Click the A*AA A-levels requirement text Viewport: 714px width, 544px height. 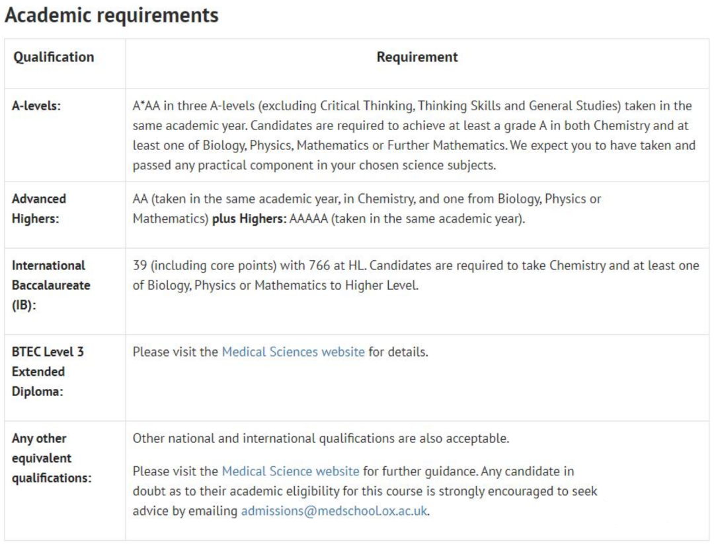click(415, 135)
